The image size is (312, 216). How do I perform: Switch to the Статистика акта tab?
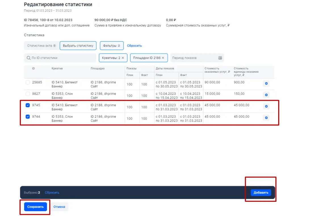pos(41,46)
